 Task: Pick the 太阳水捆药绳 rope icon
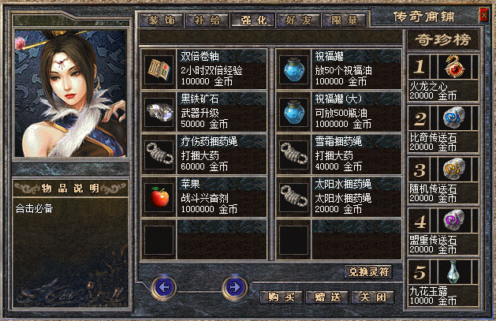point(294,197)
